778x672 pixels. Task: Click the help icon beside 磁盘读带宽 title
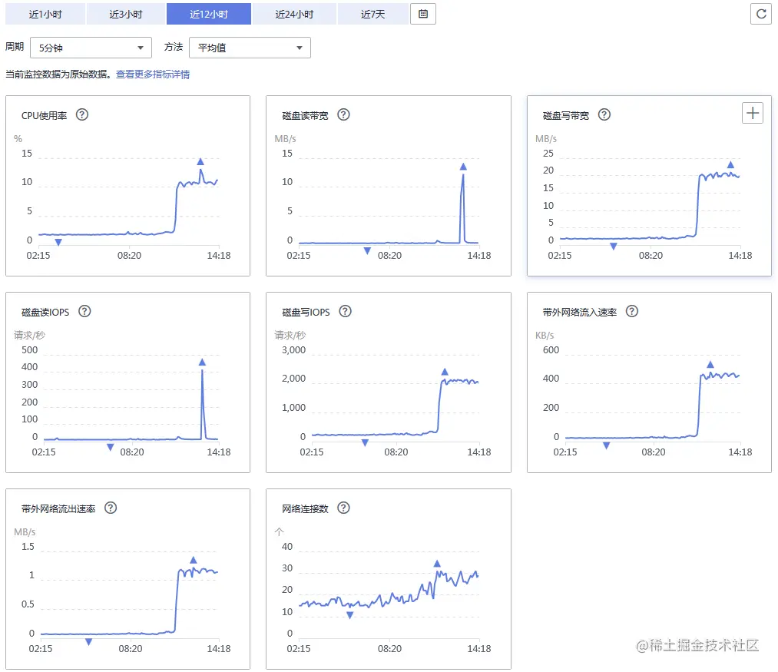point(343,114)
